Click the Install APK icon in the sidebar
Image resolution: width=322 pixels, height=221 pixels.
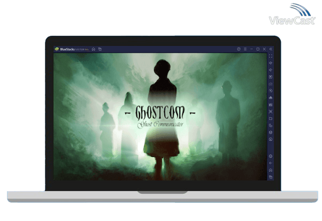(271, 98)
